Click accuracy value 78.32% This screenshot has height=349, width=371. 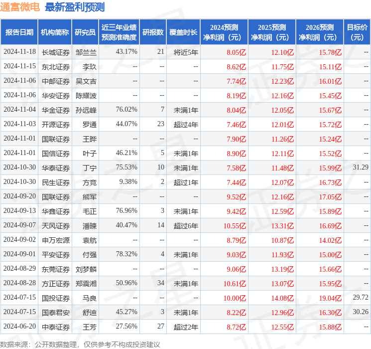tap(126, 254)
